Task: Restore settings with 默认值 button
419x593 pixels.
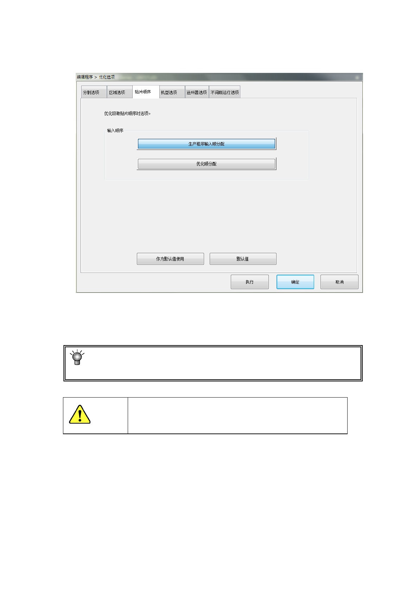Action: click(x=243, y=259)
